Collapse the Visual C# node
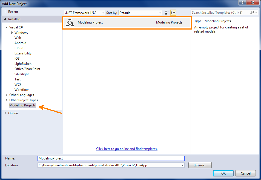The width and height of the screenshot is (261, 180). pyautogui.click(x=7, y=27)
